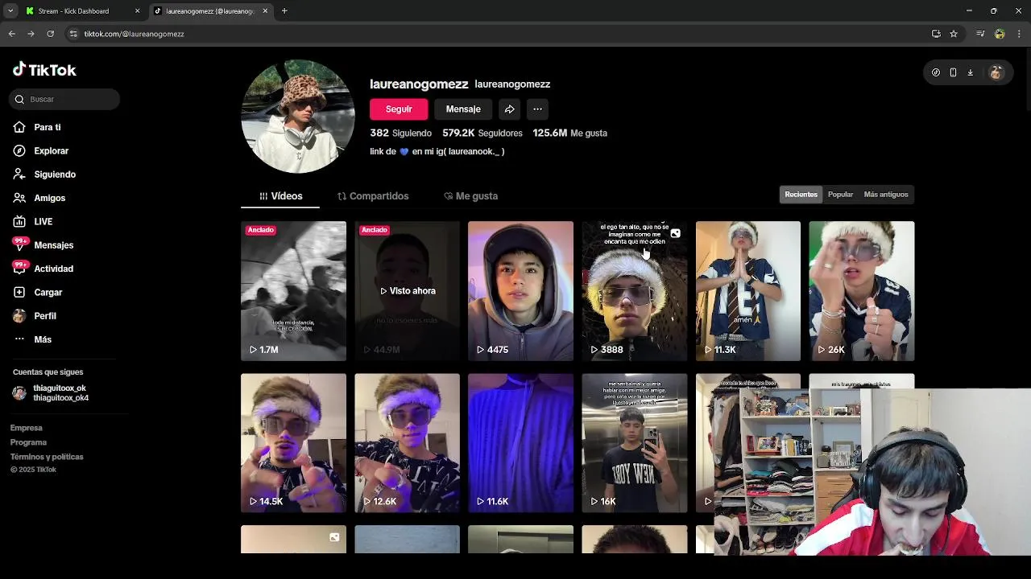Open the video with 26K views
The height and width of the screenshot is (579, 1031).
click(862, 291)
